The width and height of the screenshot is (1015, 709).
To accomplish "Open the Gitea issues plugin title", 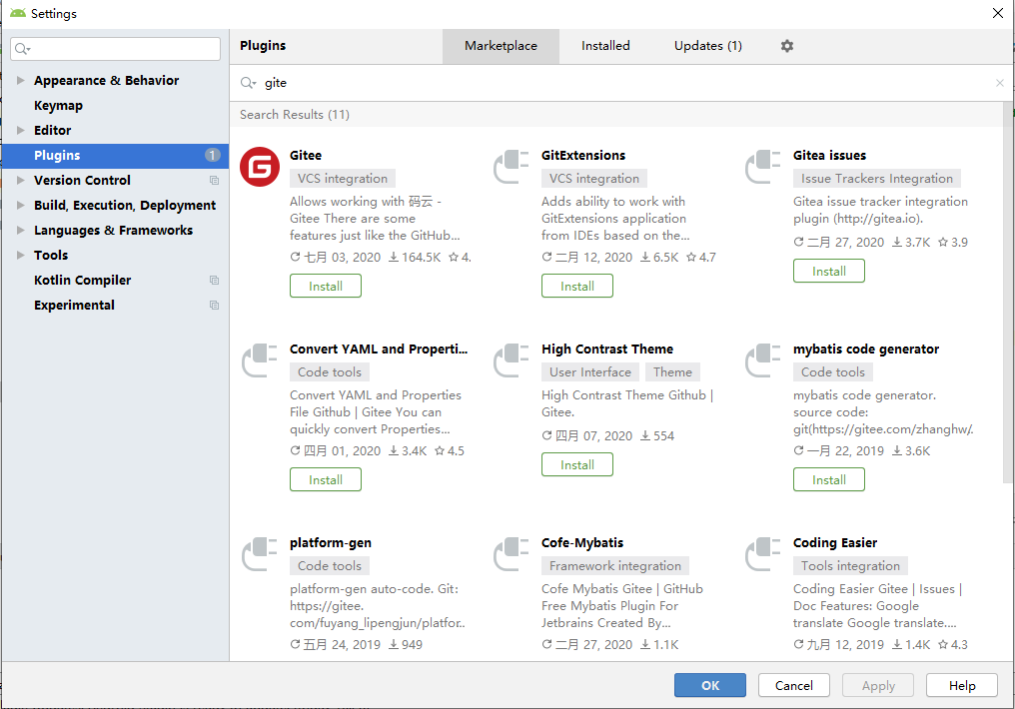I will (x=829, y=155).
